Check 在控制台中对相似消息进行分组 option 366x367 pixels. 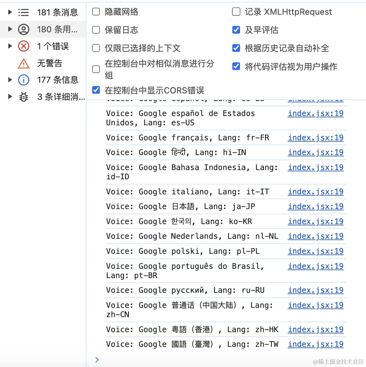[96, 69]
